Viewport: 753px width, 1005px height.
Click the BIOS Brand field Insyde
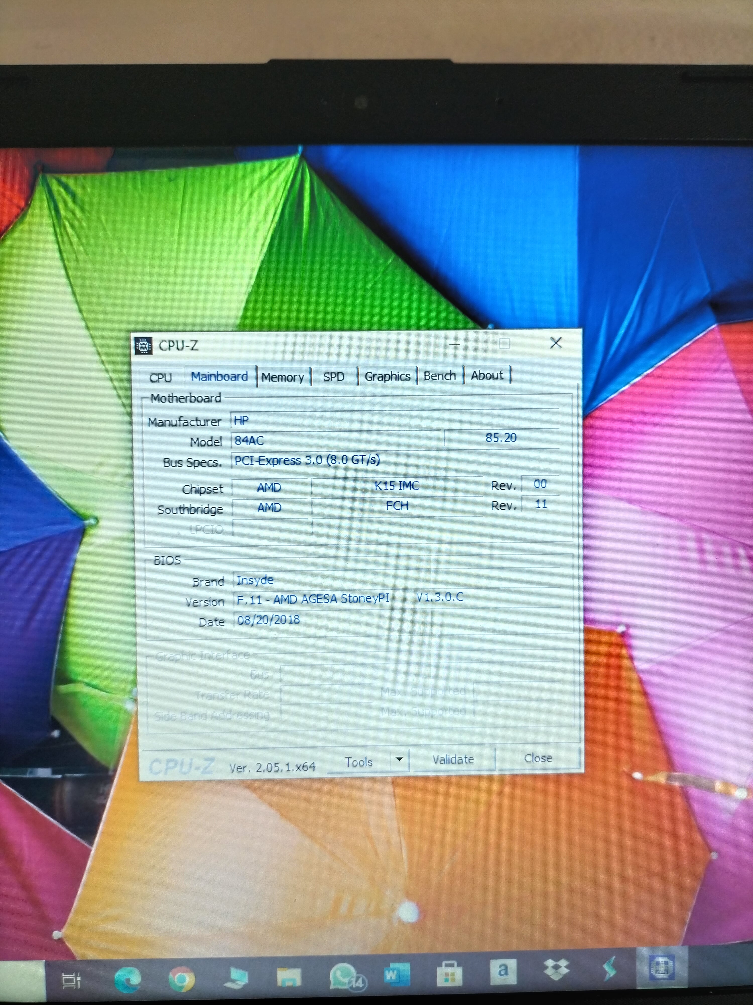tap(397, 579)
